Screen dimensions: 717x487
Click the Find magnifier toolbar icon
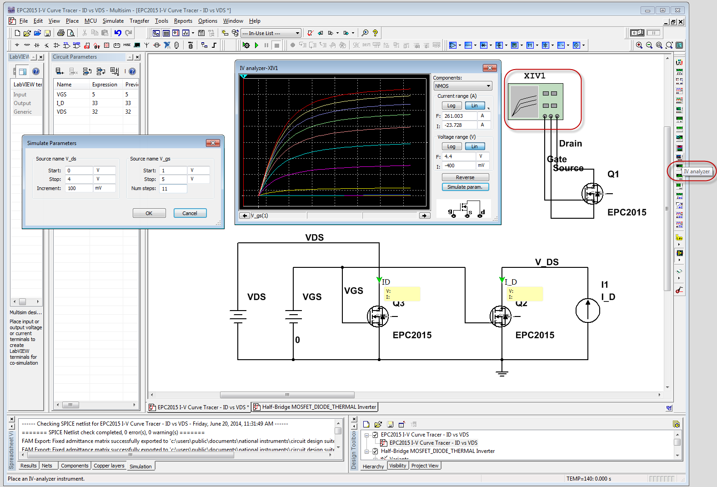click(x=365, y=33)
